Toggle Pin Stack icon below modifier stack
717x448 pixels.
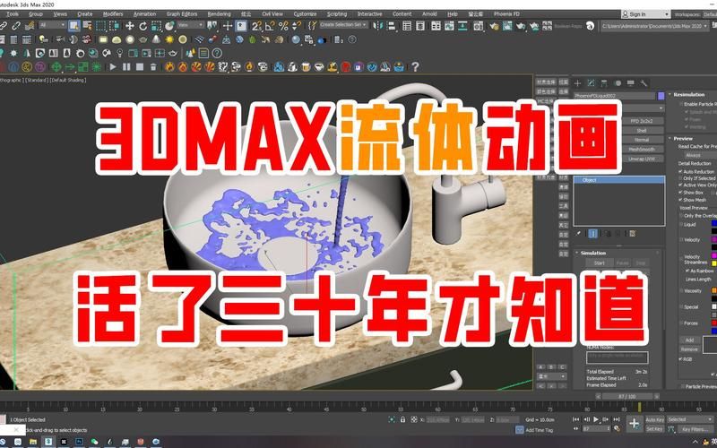tap(578, 234)
